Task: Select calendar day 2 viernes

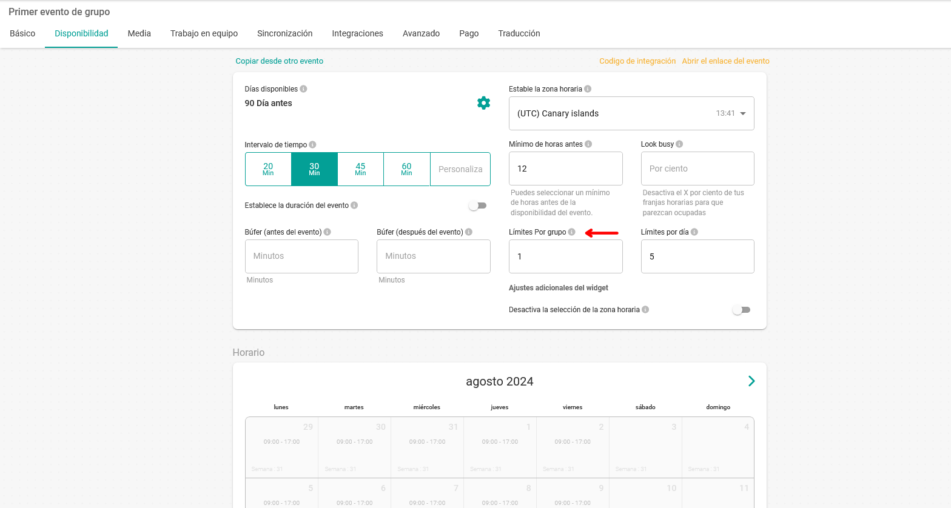Action: (573, 447)
